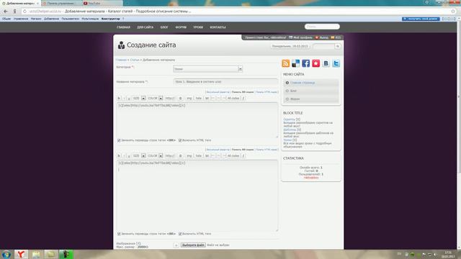The height and width of the screenshot is (259, 461).
Task: Focus the 'Название материала' text field
Action: tap(225, 82)
